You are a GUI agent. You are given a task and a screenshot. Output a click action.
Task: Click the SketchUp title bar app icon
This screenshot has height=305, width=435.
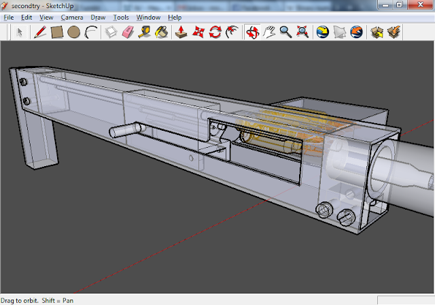[5, 5]
